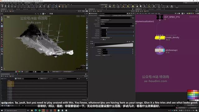Viewport: 199px width, 112px height.
Task: Open the Class dropdown
Action: tap(104, 22)
